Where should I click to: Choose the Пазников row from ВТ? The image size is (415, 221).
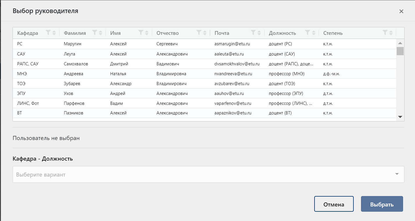(205, 113)
